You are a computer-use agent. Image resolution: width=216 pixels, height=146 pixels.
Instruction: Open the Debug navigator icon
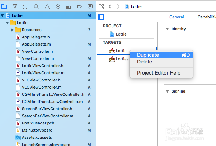69,6
